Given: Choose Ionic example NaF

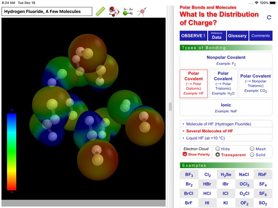Looking at the screenshot, I should (226, 108).
